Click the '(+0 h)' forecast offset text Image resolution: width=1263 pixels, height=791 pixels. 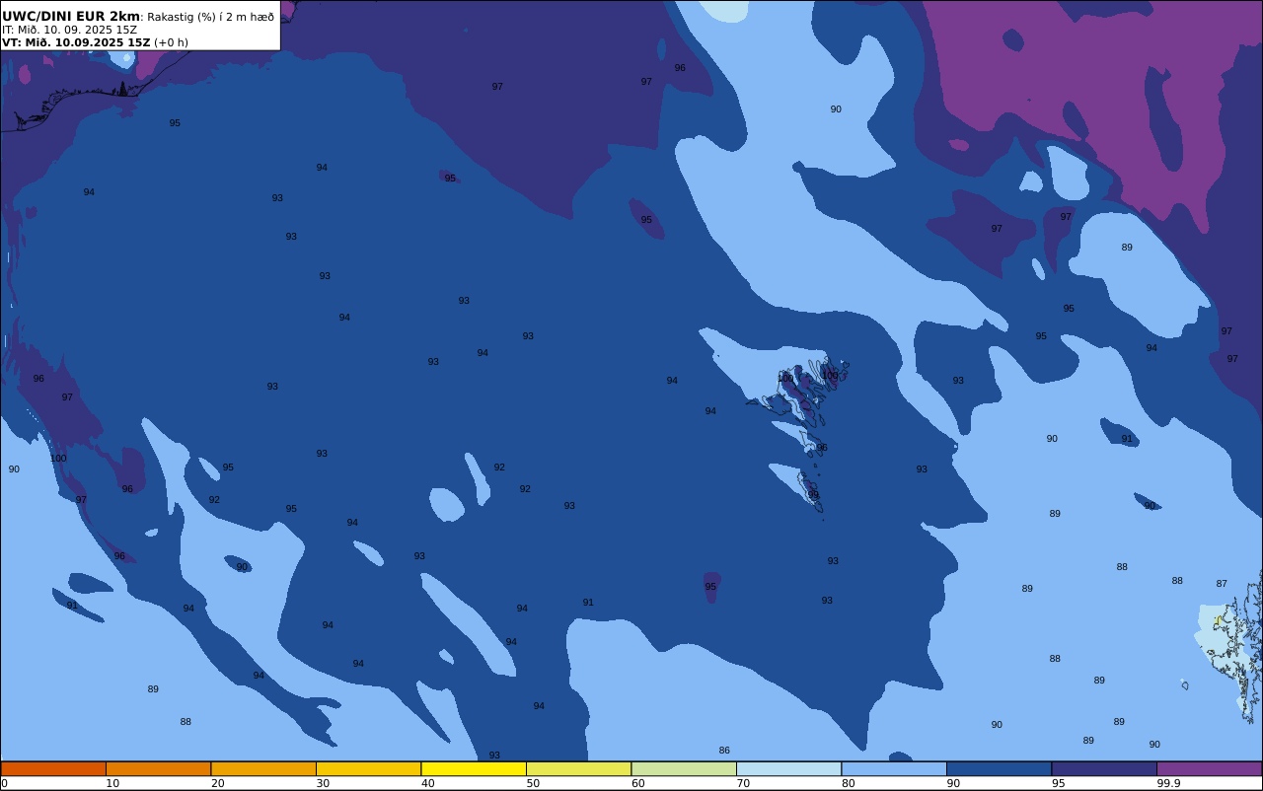(171, 42)
